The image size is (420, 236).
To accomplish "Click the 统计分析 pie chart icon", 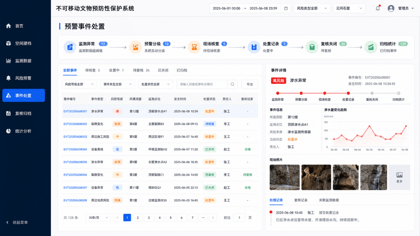I will pyautogui.click(x=9, y=131).
